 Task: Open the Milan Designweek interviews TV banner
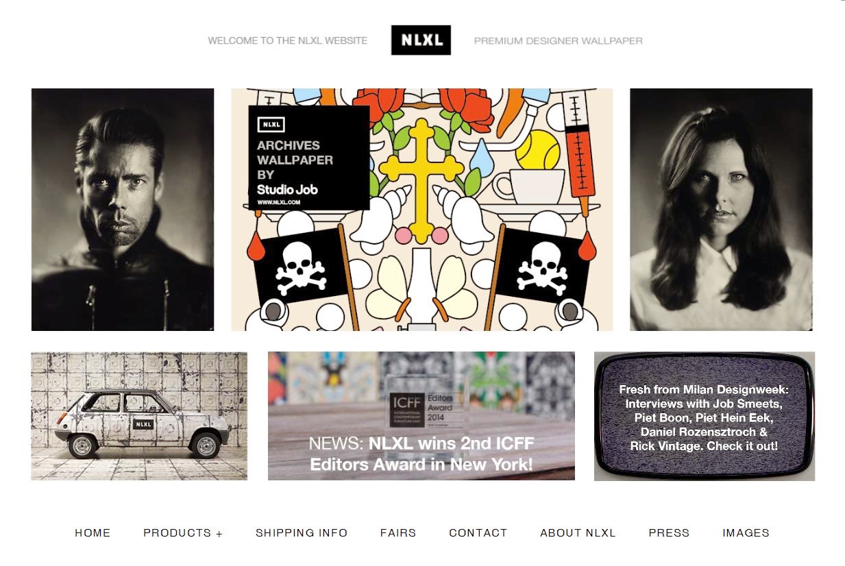pos(705,416)
